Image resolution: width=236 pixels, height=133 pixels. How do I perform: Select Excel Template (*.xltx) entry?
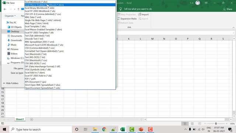[x=70, y=26]
